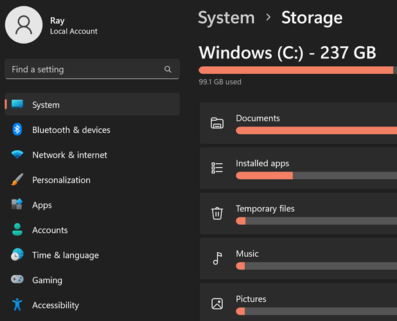
Task: Click Ray's profile avatar picture
Action: click(x=24, y=25)
